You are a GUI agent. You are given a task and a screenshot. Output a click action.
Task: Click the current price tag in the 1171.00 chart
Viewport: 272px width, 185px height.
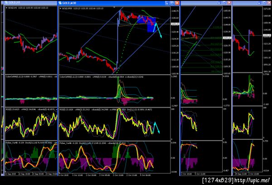pos(267,35)
